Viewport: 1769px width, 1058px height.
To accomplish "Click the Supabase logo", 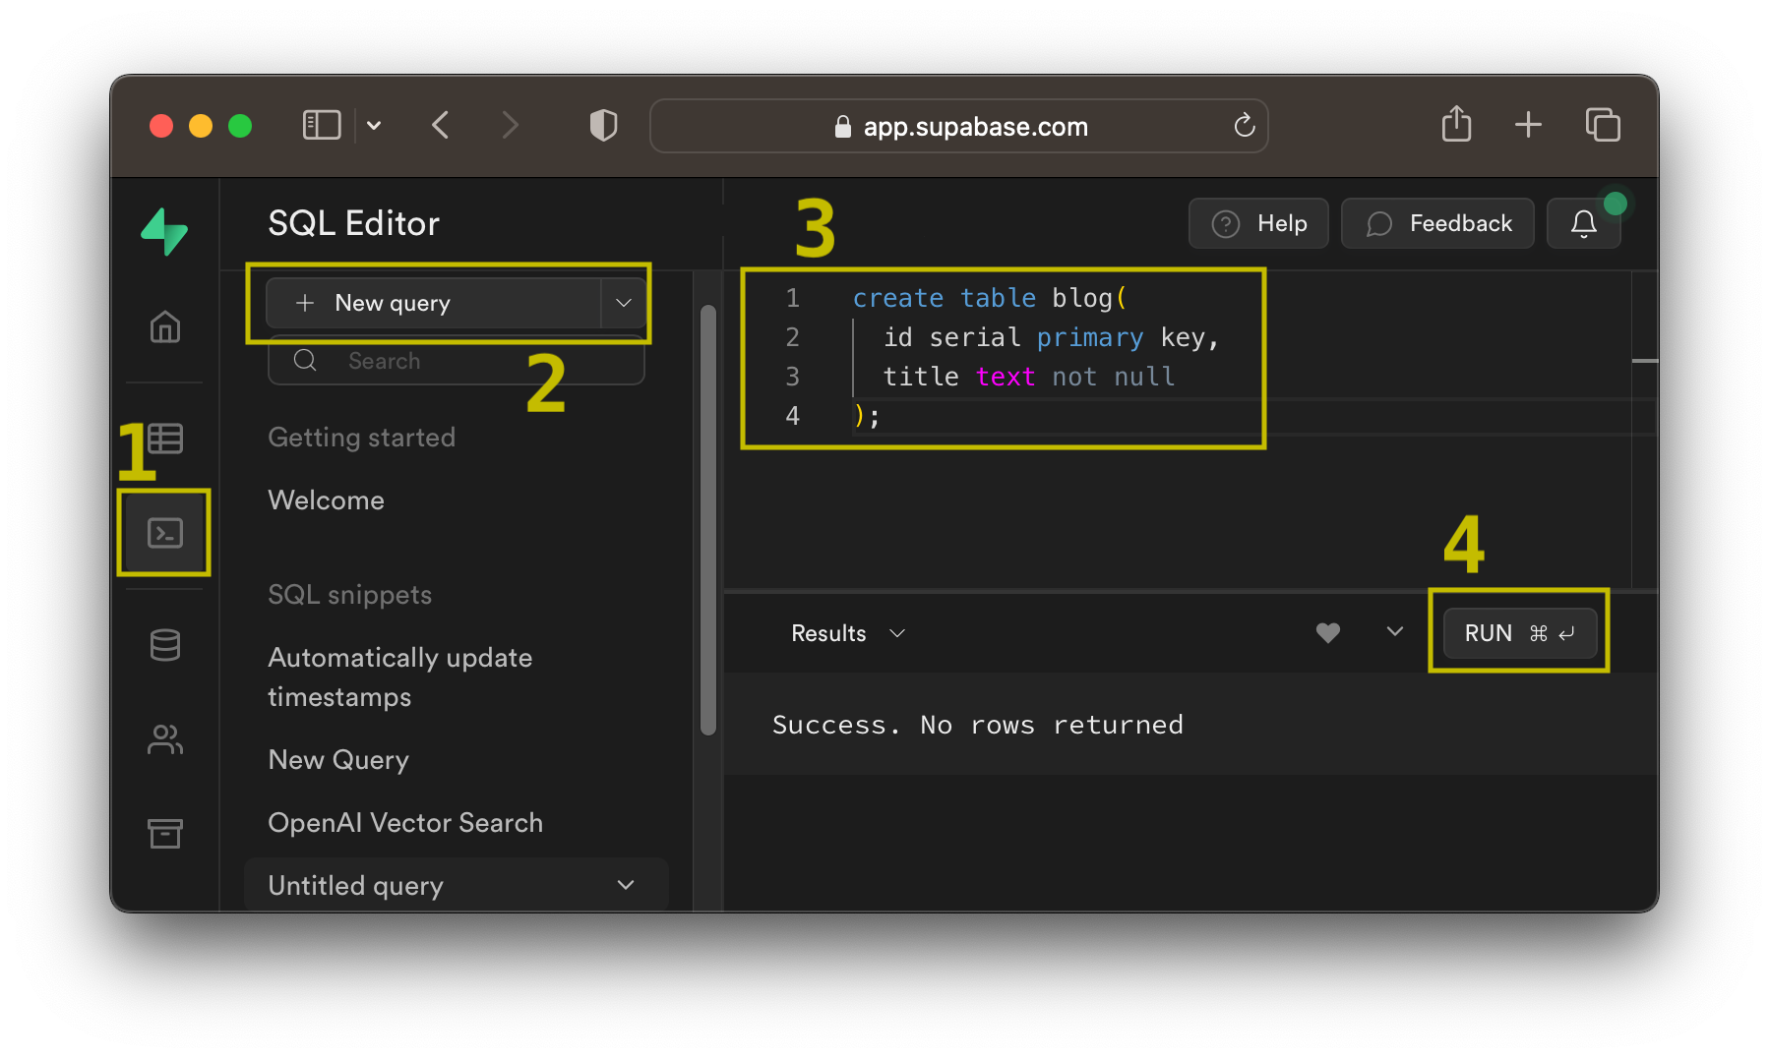I will pos(164,232).
